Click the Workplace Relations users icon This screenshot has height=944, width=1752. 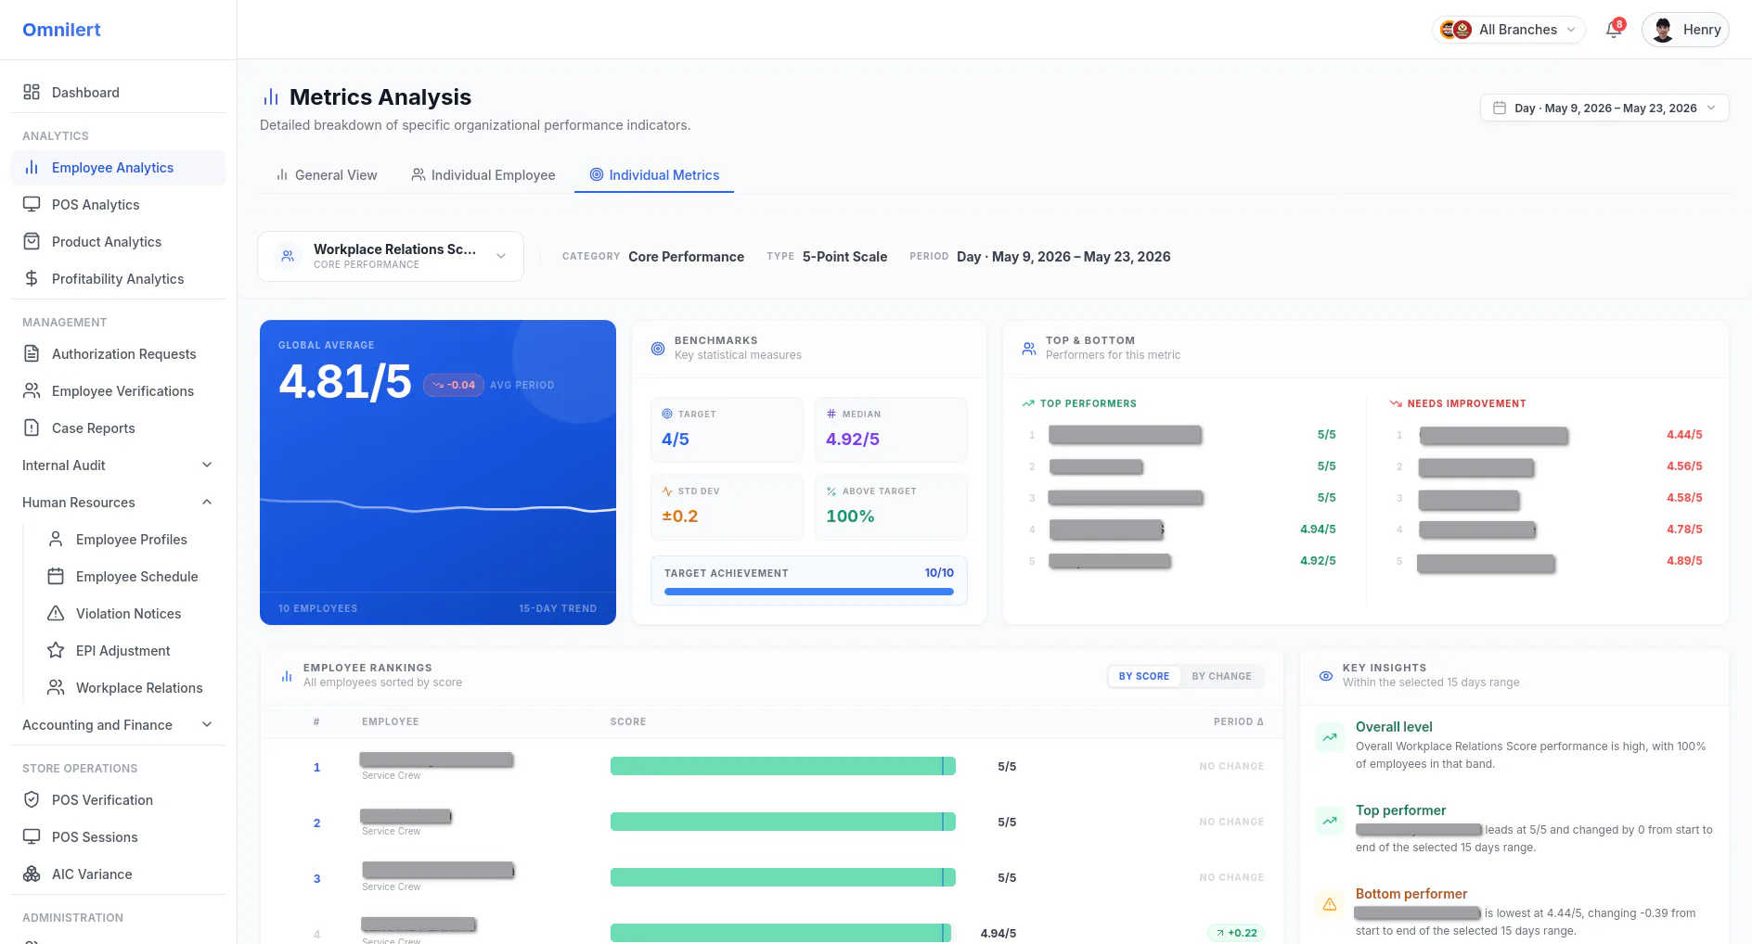(56, 687)
